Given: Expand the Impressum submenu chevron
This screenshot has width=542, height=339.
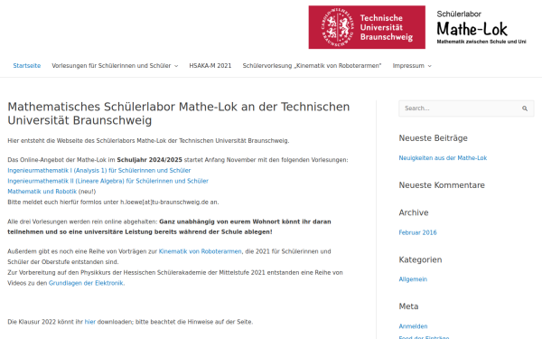Looking at the screenshot, I should pos(430,66).
